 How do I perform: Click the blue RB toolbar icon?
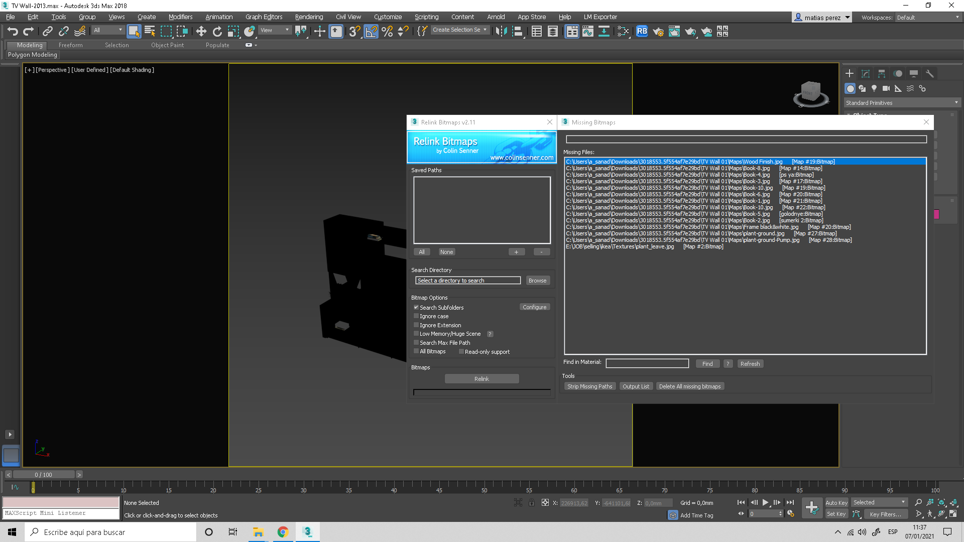(x=642, y=32)
